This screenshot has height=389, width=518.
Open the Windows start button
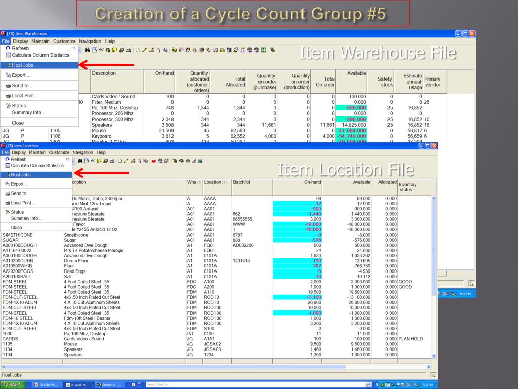tap(12, 385)
